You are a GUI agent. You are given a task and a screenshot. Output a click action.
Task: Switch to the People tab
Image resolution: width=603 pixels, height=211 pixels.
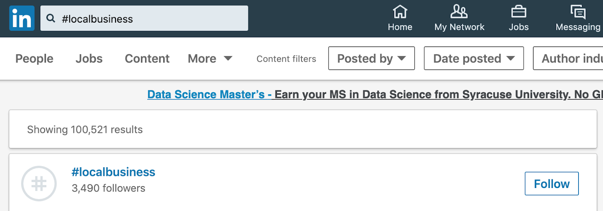[34, 58]
